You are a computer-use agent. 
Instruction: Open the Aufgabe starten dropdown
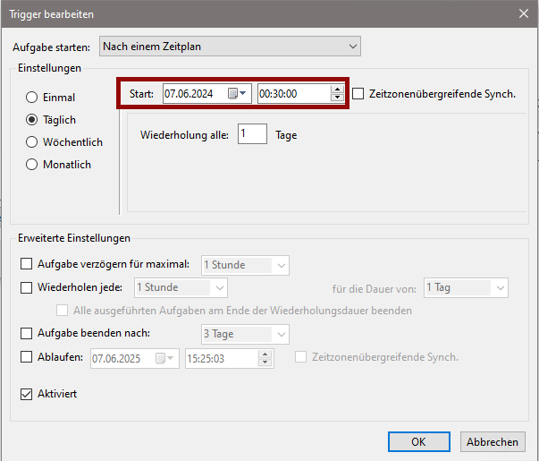[230, 47]
